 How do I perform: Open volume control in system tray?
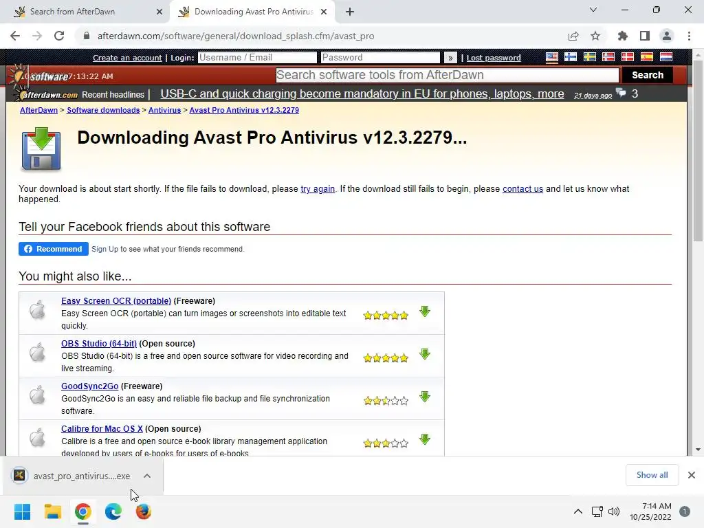tap(614, 511)
